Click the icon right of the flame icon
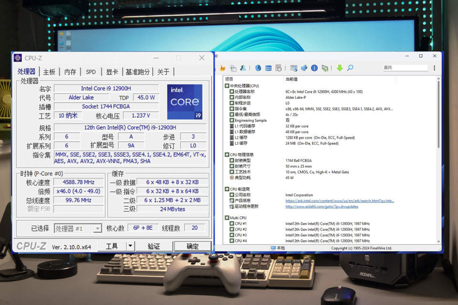This screenshot has width=458, height=305. click(233, 68)
